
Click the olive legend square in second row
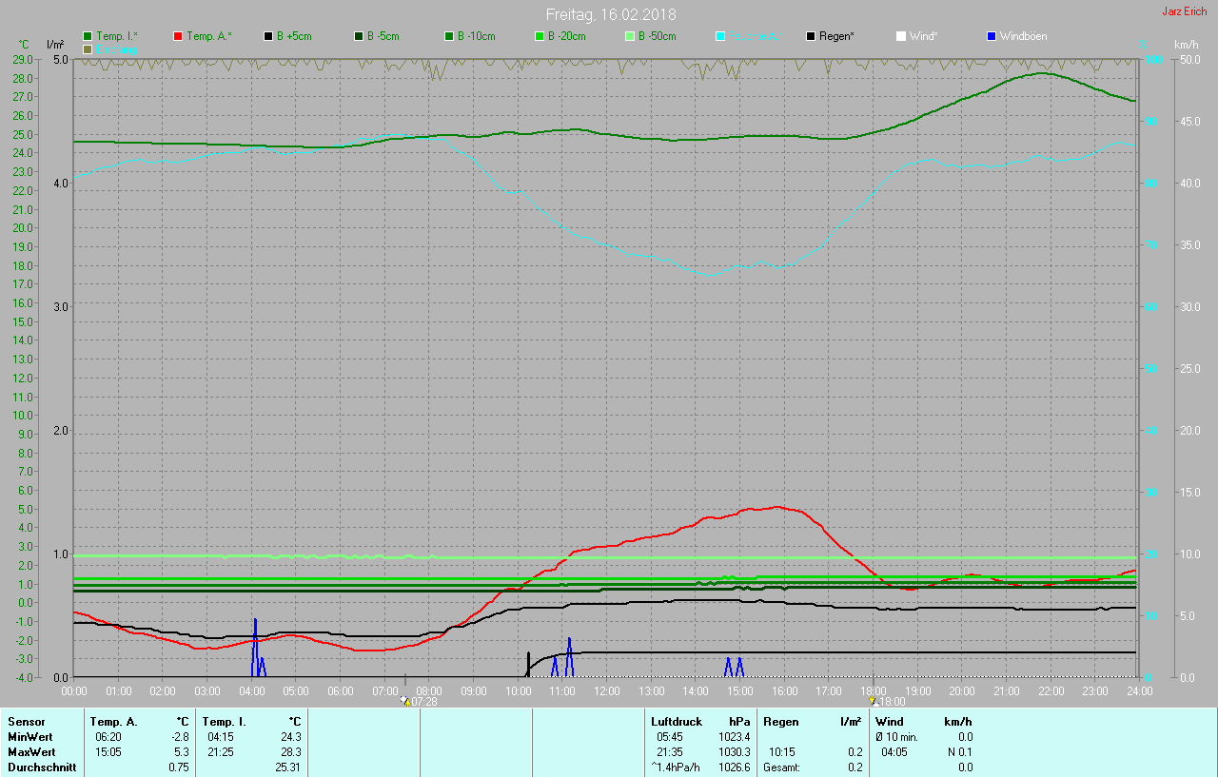[88, 49]
